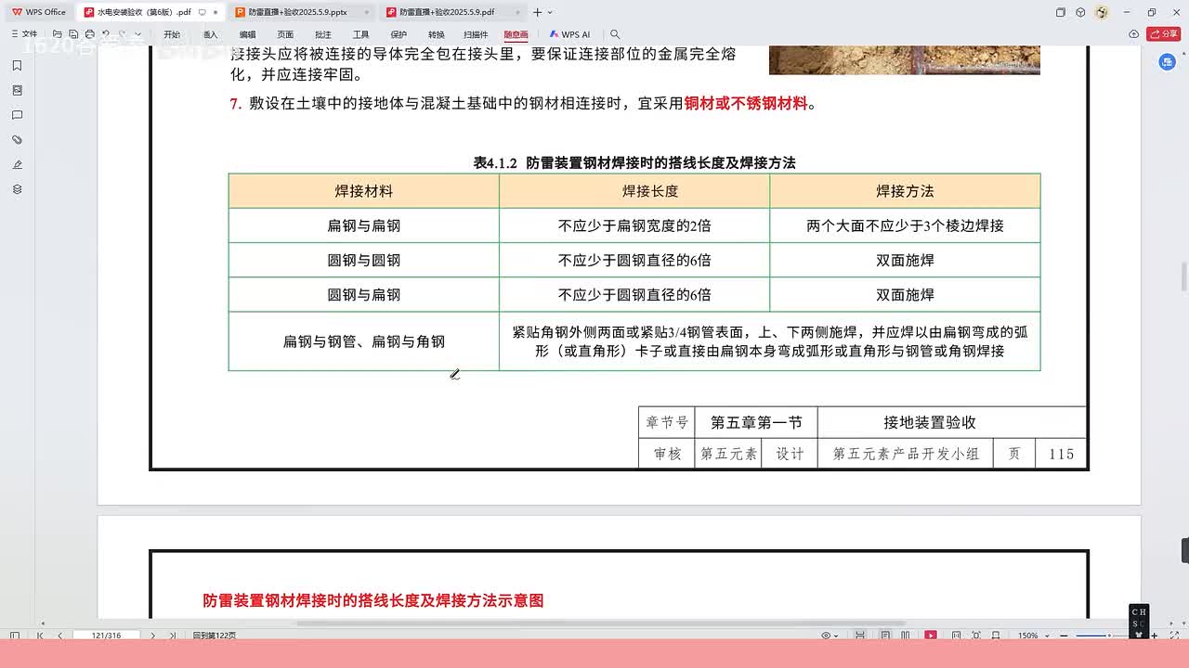Click the vertical scrollbar thumb
Viewport: 1189px width, 668px height.
[x=1183, y=276]
